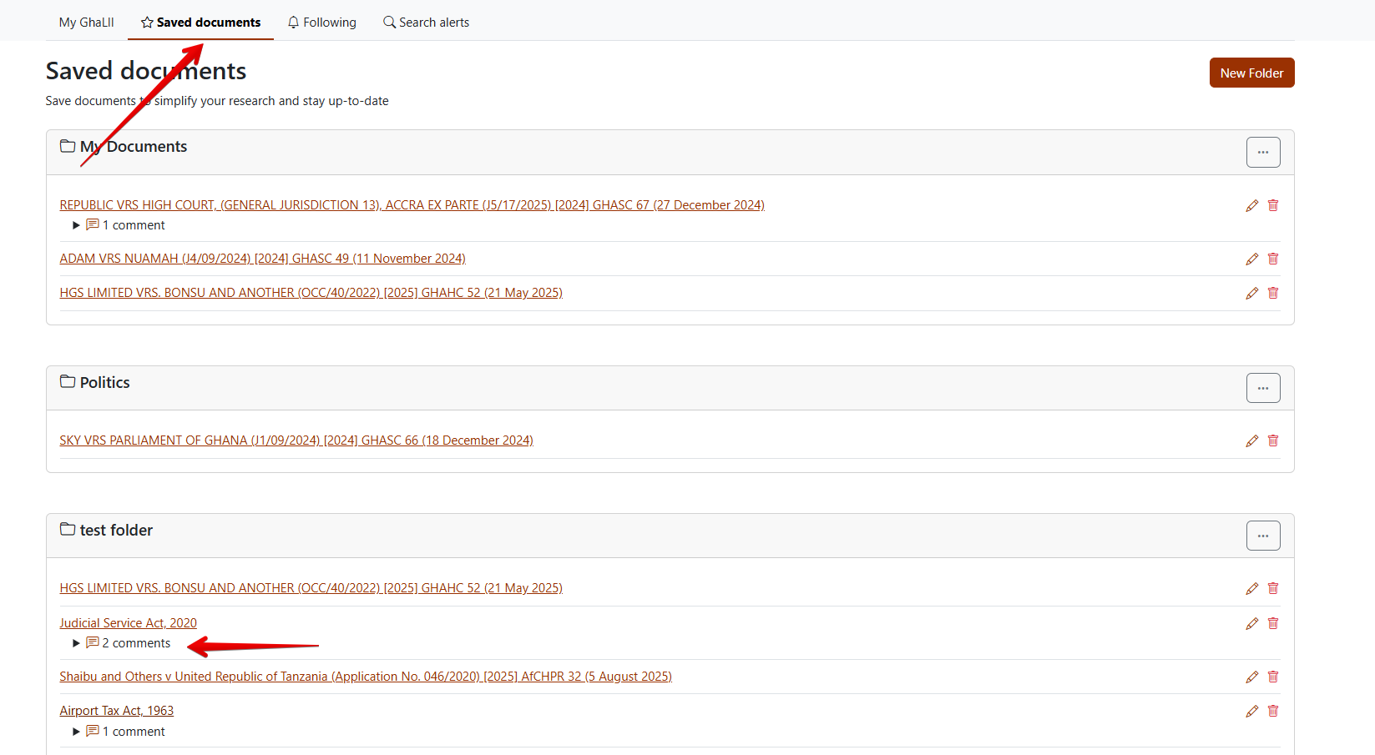The image size is (1375, 755).
Task: Open the Airport Tax Act, 1963 link
Action: pos(116,711)
